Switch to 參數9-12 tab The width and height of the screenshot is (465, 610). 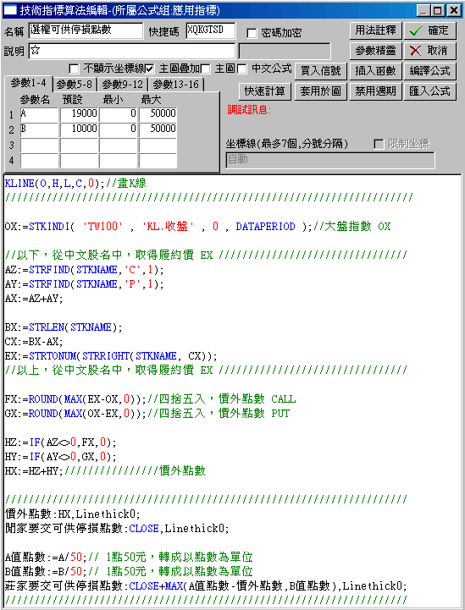123,85
